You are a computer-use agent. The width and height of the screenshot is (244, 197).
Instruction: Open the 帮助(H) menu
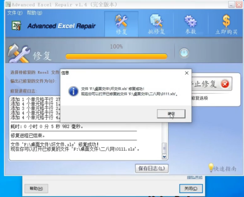tap(34, 13)
